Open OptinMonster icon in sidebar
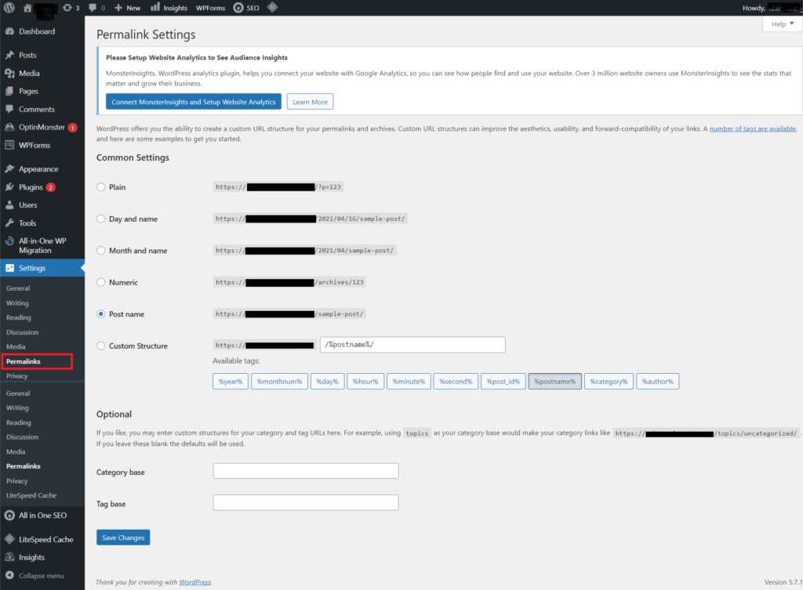The height and width of the screenshot is (590, 803). pyautogui.click(x=9, y=127)
